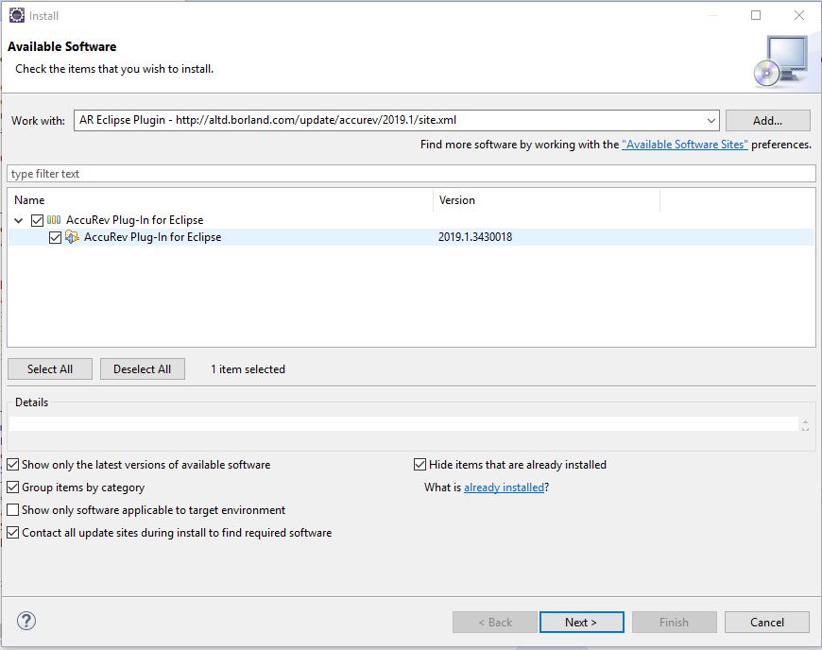Click the Next button
The width and height of the screenshot is (822, 650).
coord(581,622)
